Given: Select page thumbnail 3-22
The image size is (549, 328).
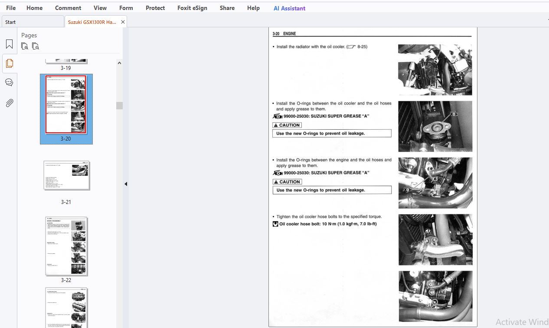Looking at the screenshot, I should click(66, 246).
